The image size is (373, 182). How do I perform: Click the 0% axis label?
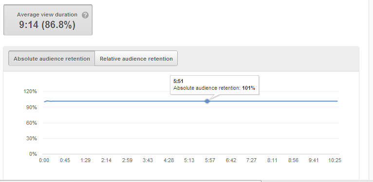(x=33, y=154)
